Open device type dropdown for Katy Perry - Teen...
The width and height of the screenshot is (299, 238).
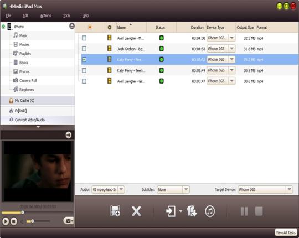(231, 70)
